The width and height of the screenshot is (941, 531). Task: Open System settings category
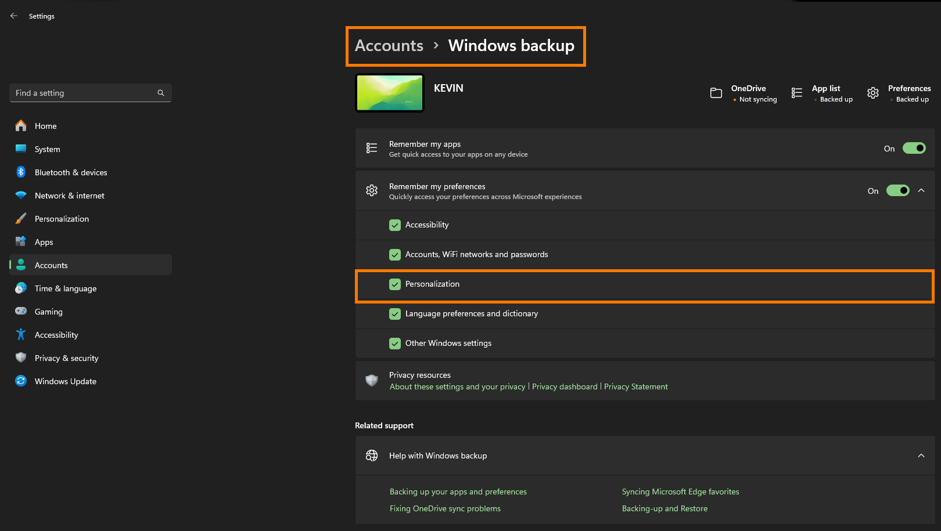(x=91, y=149)
